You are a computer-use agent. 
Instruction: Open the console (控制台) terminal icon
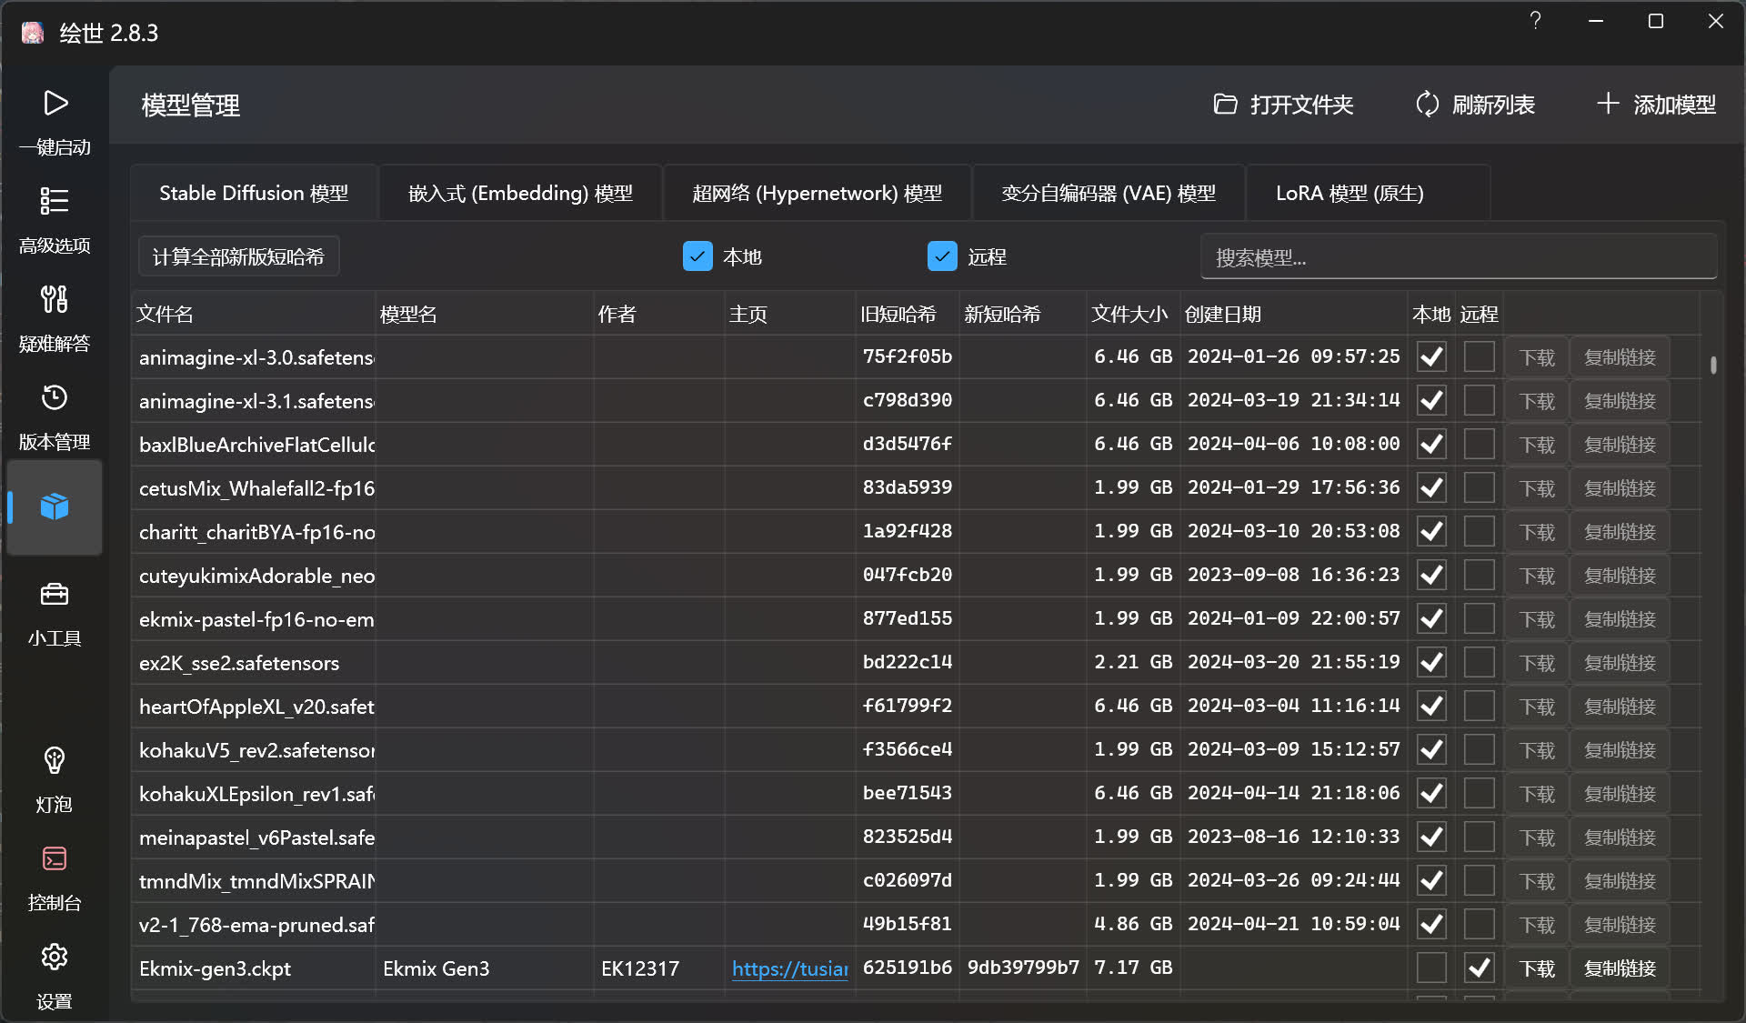[x=55, y=859]
